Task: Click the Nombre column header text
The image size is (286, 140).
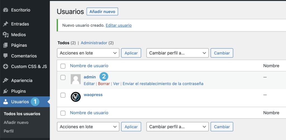Action: 271,66
